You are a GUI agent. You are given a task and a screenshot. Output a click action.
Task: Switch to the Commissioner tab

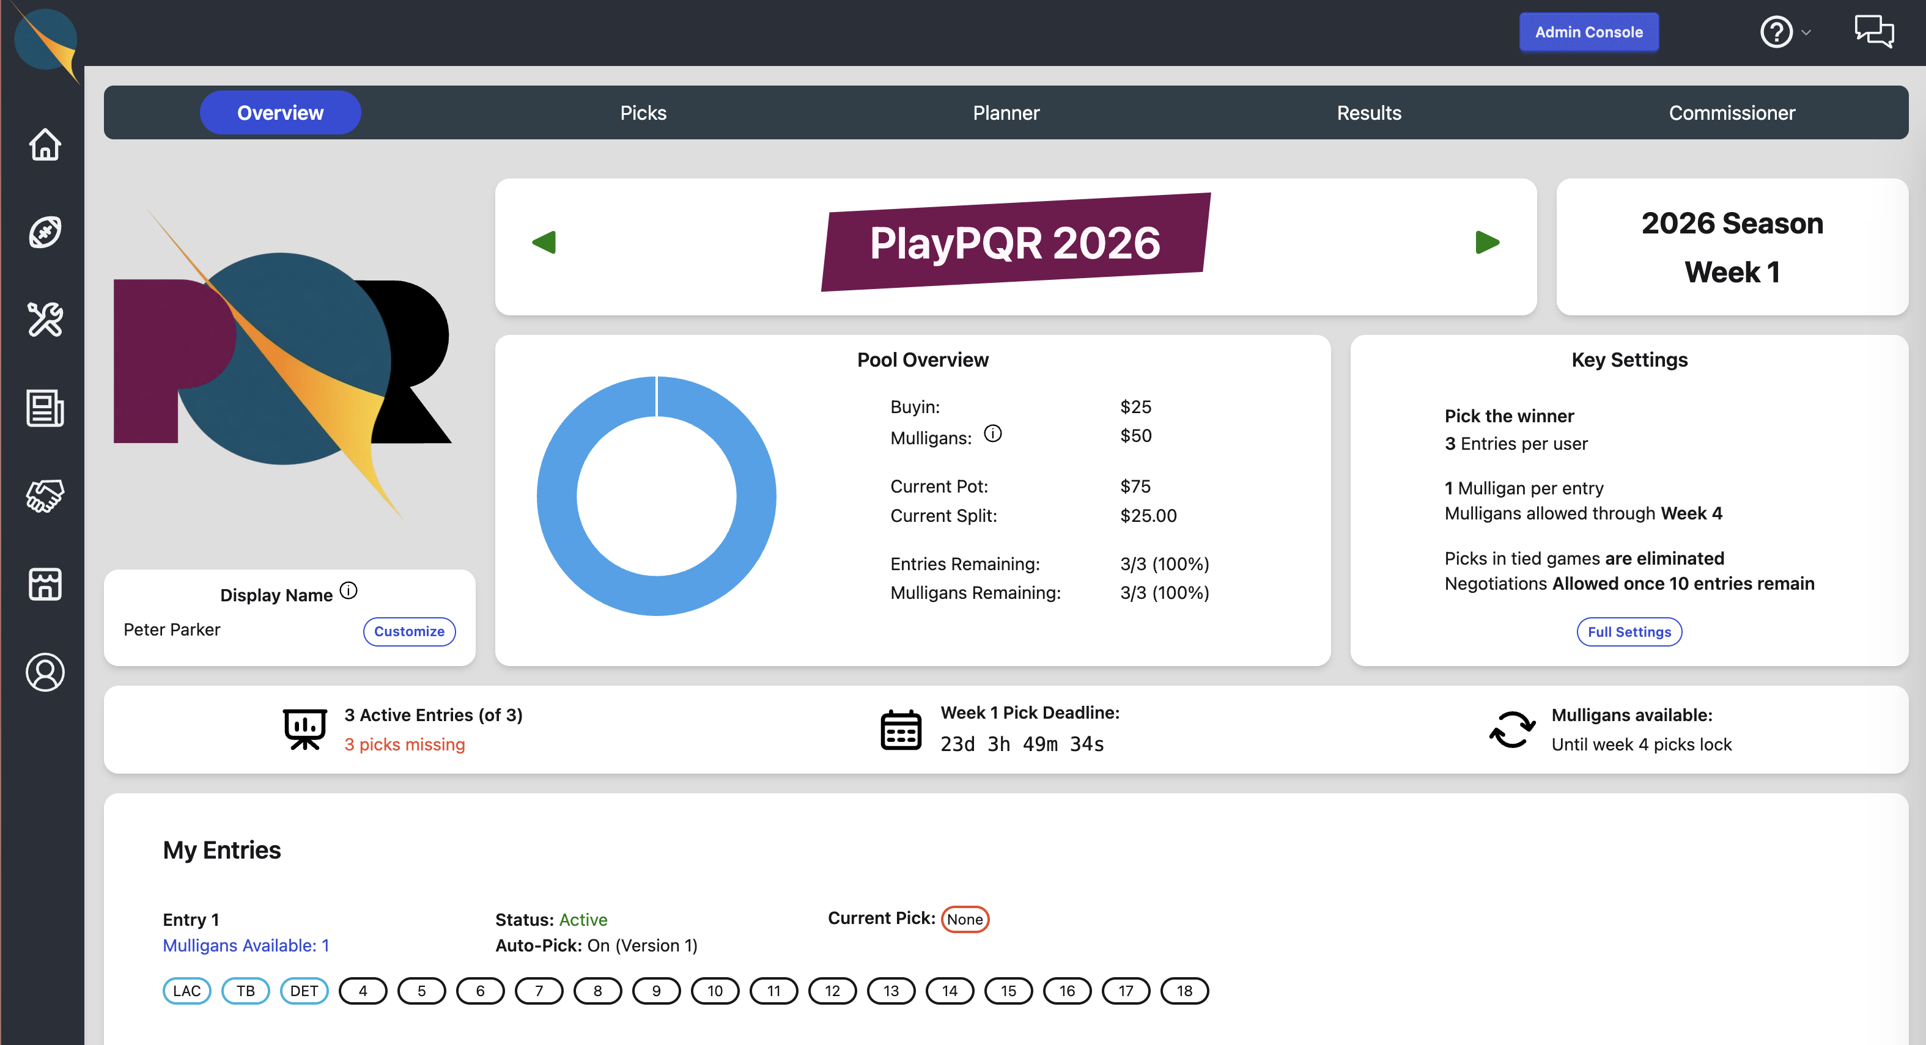[1732, 113]
